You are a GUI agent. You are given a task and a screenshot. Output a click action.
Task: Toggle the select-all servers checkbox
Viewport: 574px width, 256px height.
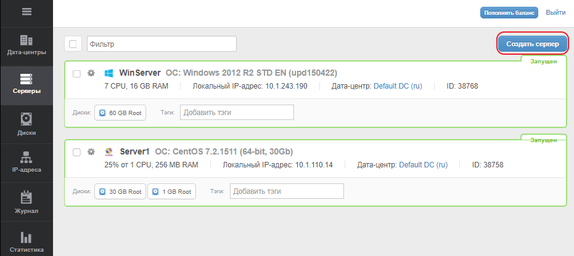(73, 44)
